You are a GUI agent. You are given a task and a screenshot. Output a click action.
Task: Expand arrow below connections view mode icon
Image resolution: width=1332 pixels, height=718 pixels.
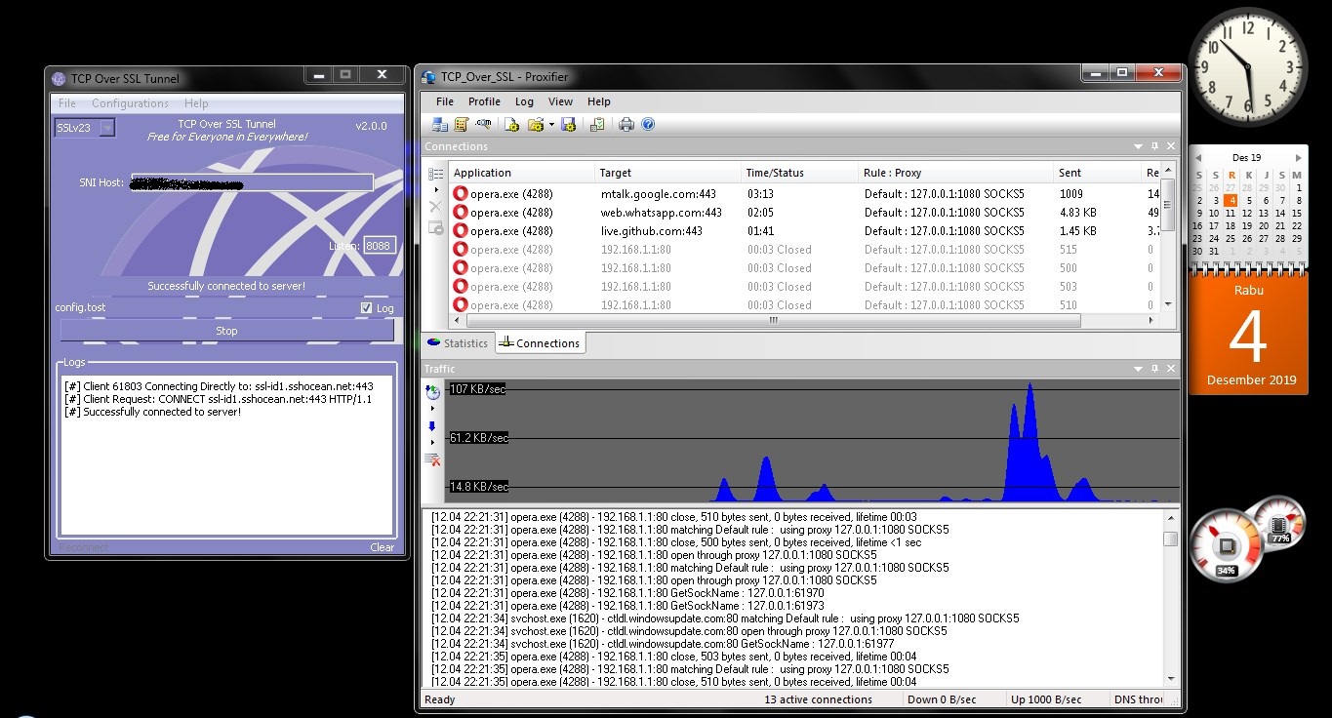pyautogui.click(x=434, y=189)
